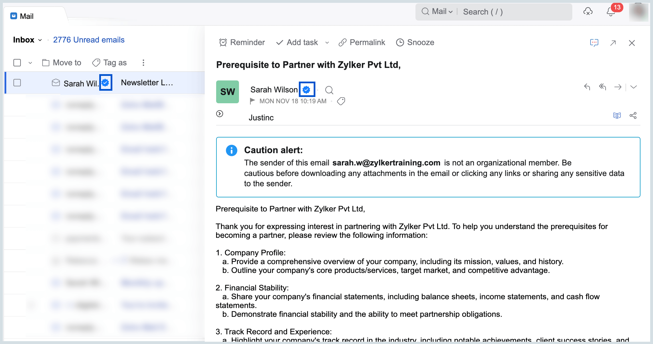This screenshot has width=653, height=344.
Task: Click the flag icon beside the date
Action: pos(252,101)
